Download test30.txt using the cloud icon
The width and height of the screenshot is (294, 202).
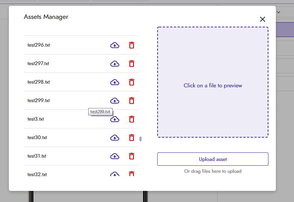point(115,138)
